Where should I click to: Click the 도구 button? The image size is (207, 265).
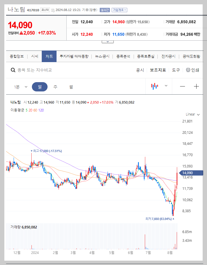(x=176, y=70)
